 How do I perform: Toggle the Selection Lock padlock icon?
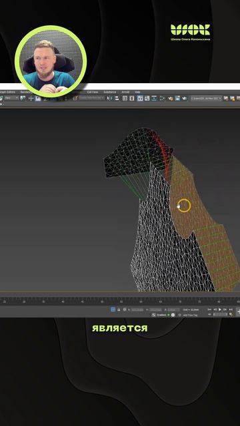pos(119,310)
